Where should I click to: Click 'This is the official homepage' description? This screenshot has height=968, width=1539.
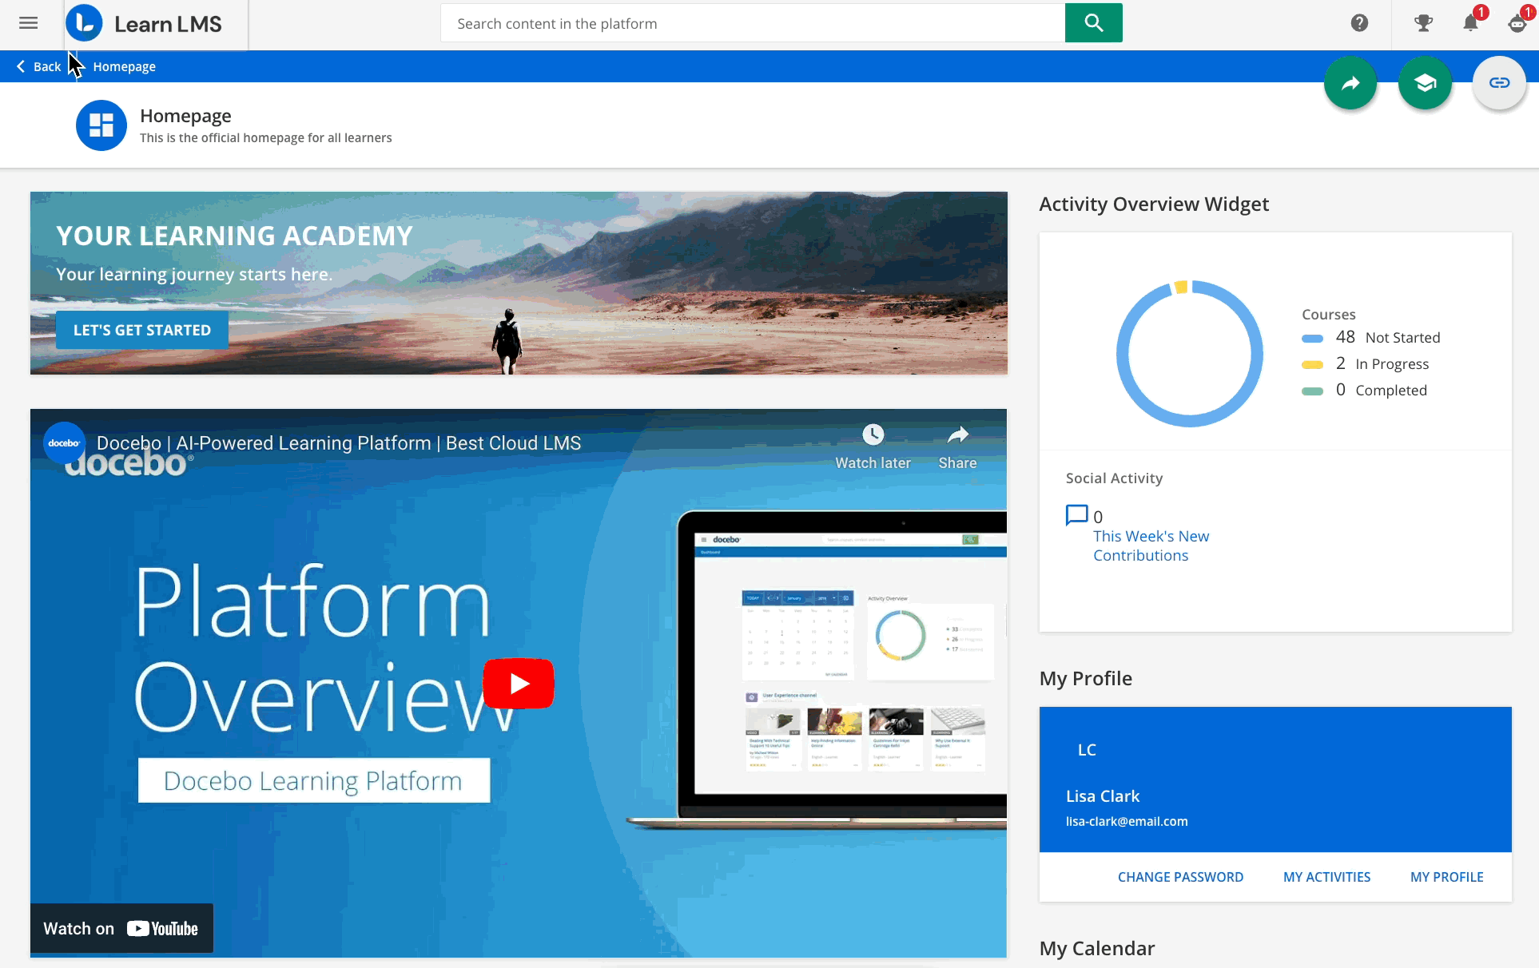[x=266, y=137]
